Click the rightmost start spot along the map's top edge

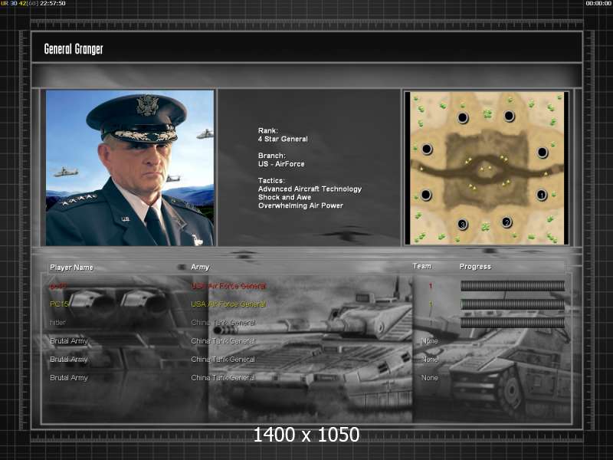[x=509, y=117]
